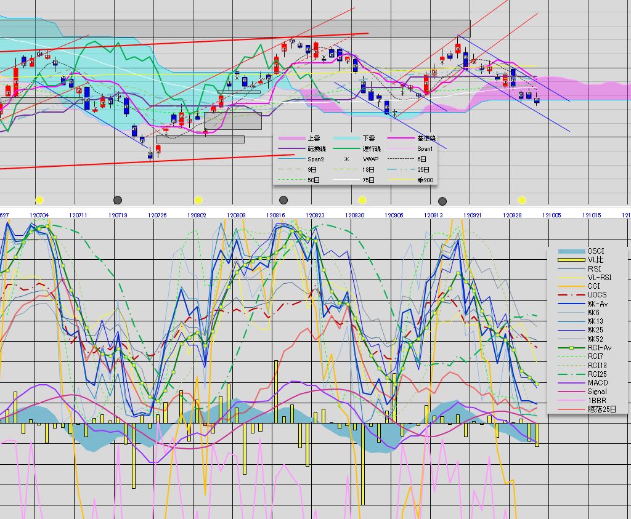Select the 転換線 legend entry
The width and height of the screenshot is (631, 519).
click(x=317, y=149)
